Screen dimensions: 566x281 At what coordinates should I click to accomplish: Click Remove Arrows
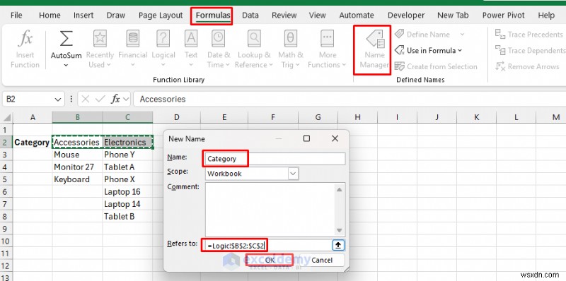click(527, 66)
